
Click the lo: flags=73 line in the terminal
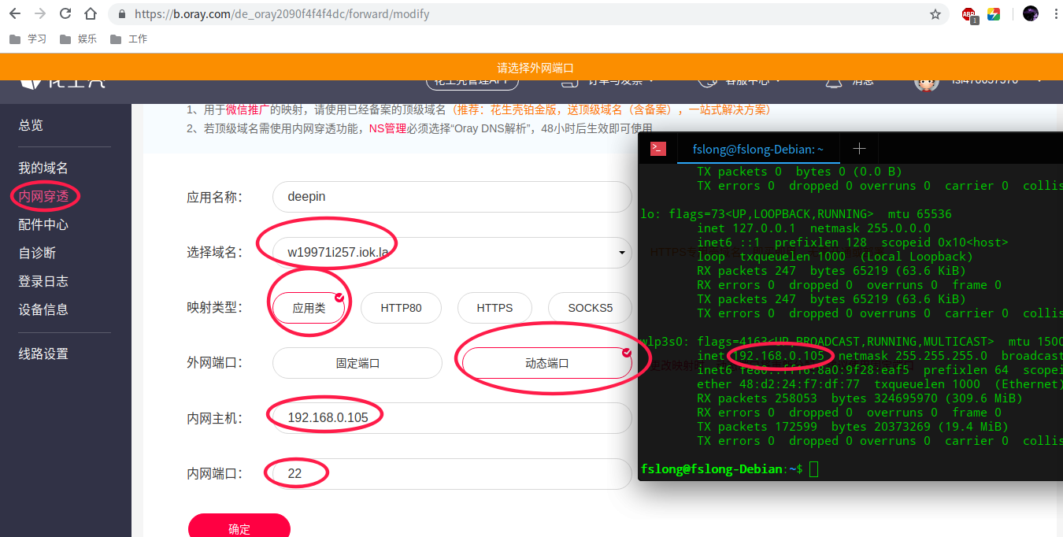coord(795,214)
